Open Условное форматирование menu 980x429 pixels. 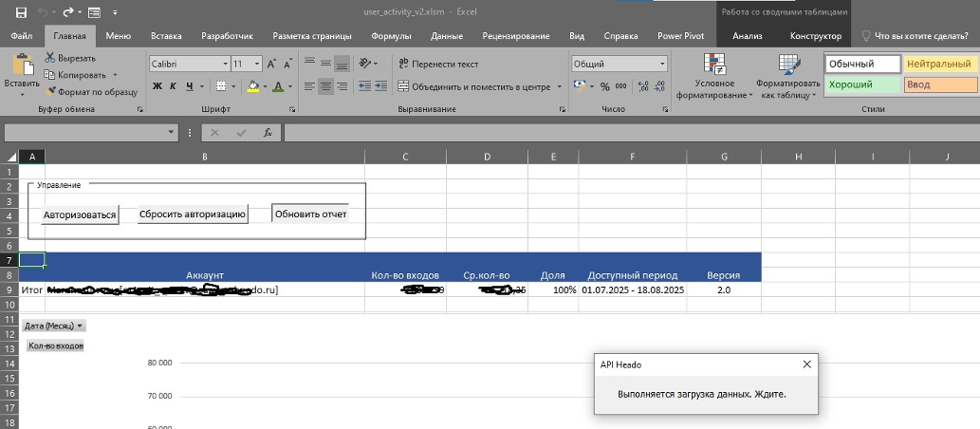(x=713, y=77)
